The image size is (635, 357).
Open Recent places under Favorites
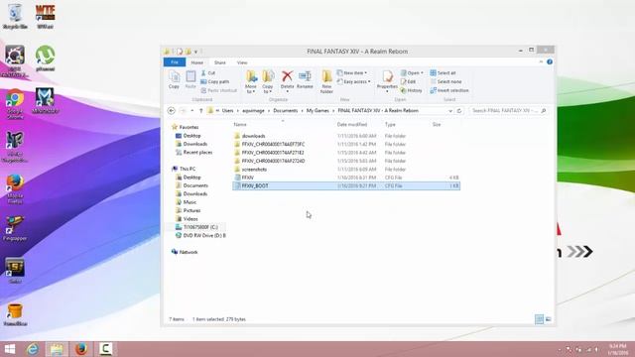pyautogui.click(x=198, y=152)
